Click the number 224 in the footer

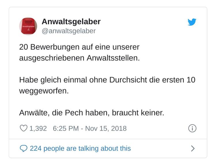36,148
